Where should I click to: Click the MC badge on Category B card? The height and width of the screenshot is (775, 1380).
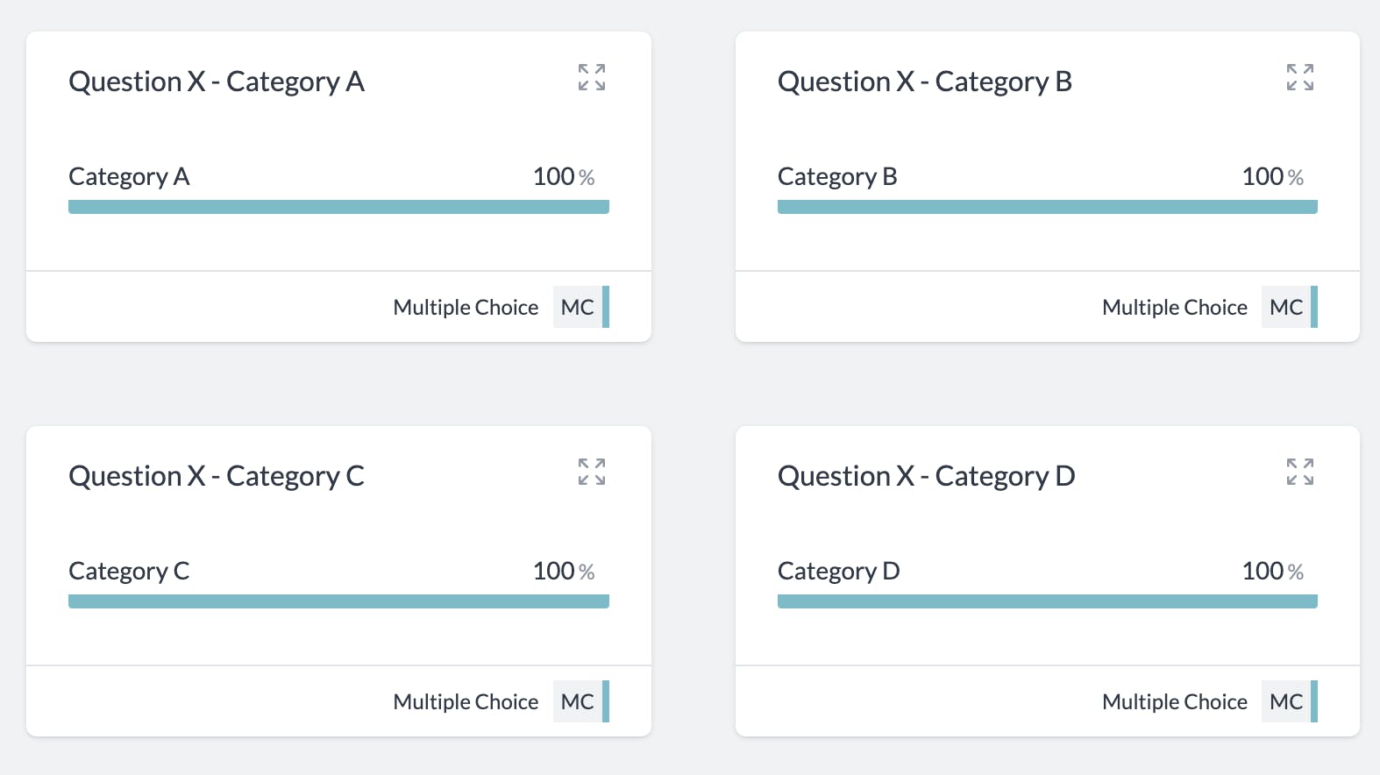click(1286, 308)
